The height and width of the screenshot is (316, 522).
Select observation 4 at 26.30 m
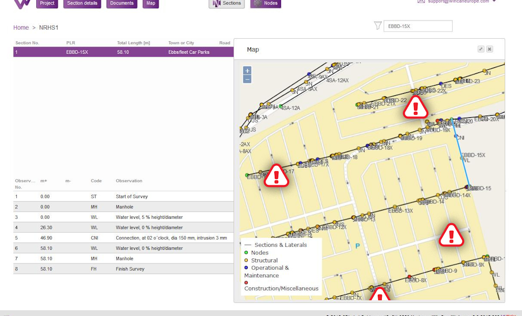(x=123, y=227)
